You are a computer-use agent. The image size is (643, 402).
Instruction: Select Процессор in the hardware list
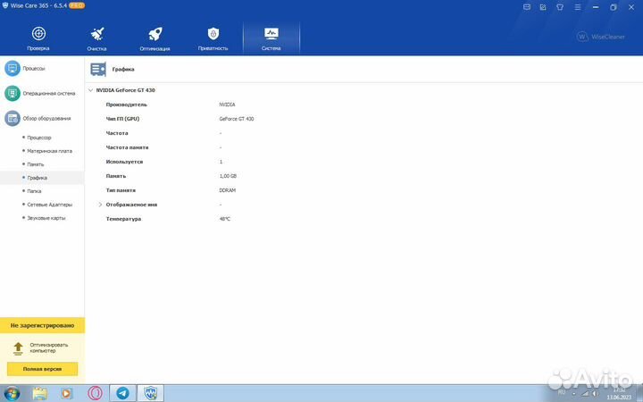tap(39, 138)
